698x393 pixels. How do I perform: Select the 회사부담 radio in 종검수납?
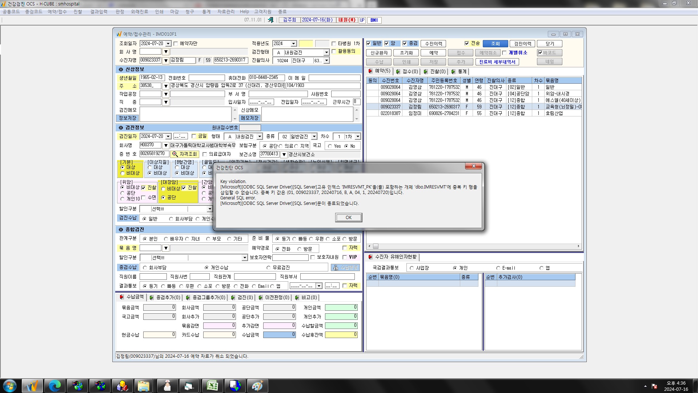145,268
